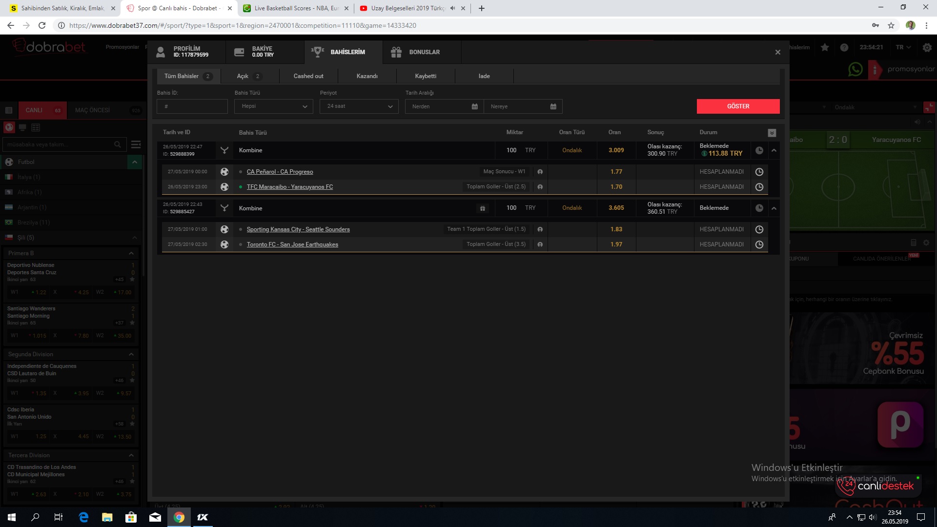Viewport: 937px width, 527px height.
Task: Click info icon on Sporting Kansas City row
Action: (x=540, y=229)
